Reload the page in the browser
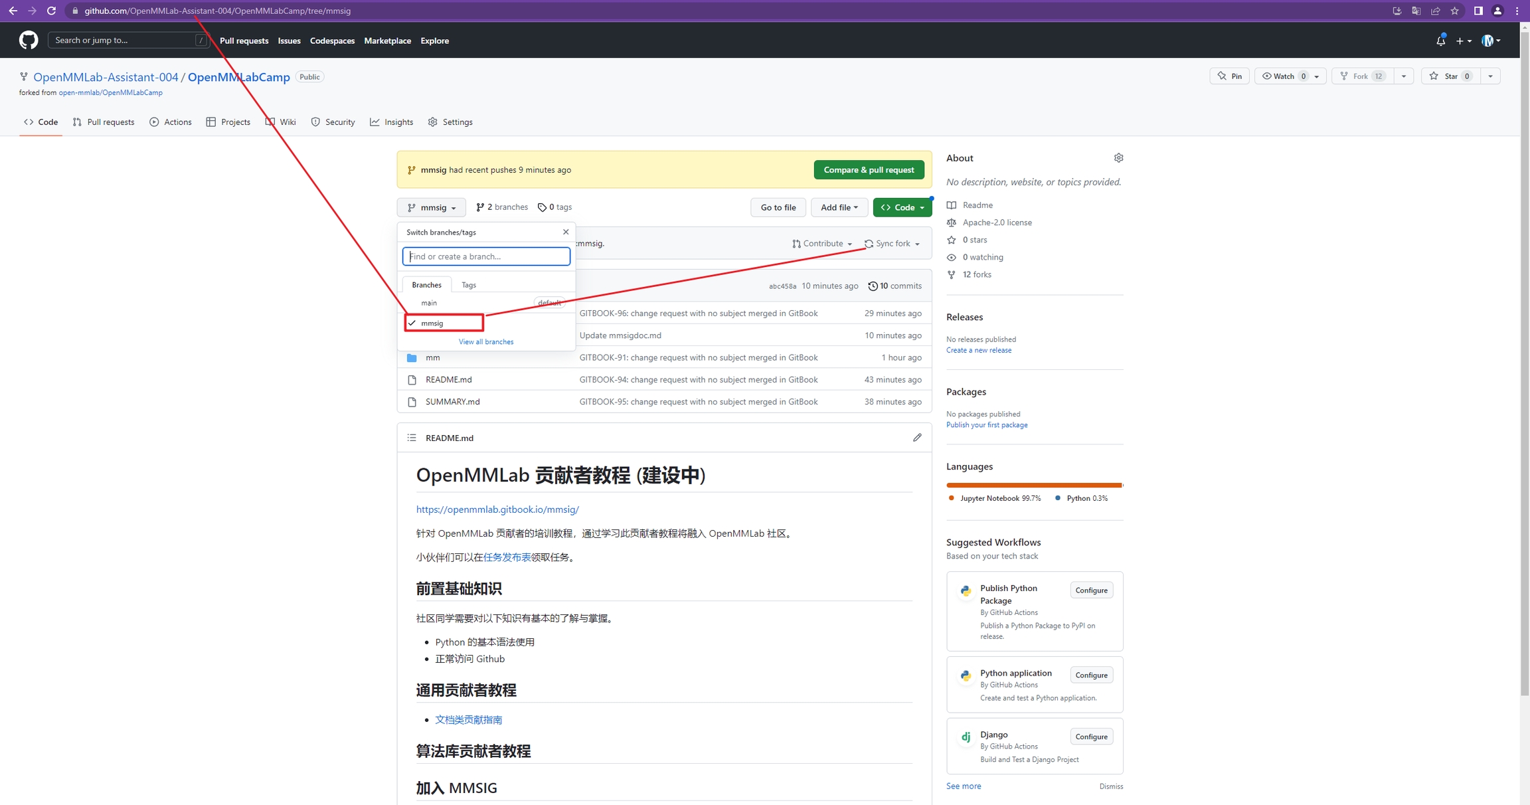This screenshot has height=805, width=1530. point(51,11)
